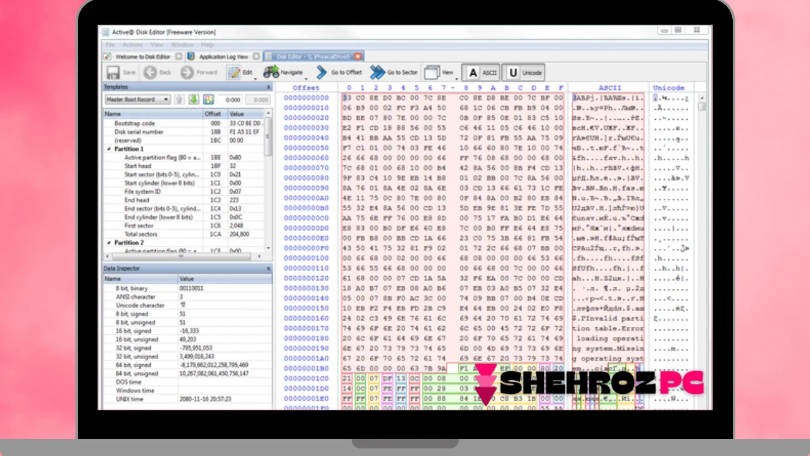Viewport: 810px width, 456px height.
Task: Open the File menu
Action: (x=110, y=45)
